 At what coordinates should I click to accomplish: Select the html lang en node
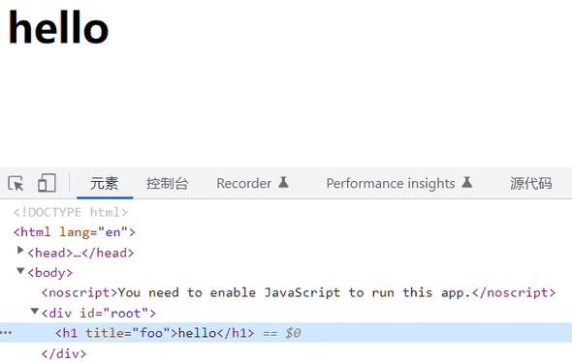pyautogui.click(x=75, y=232)
